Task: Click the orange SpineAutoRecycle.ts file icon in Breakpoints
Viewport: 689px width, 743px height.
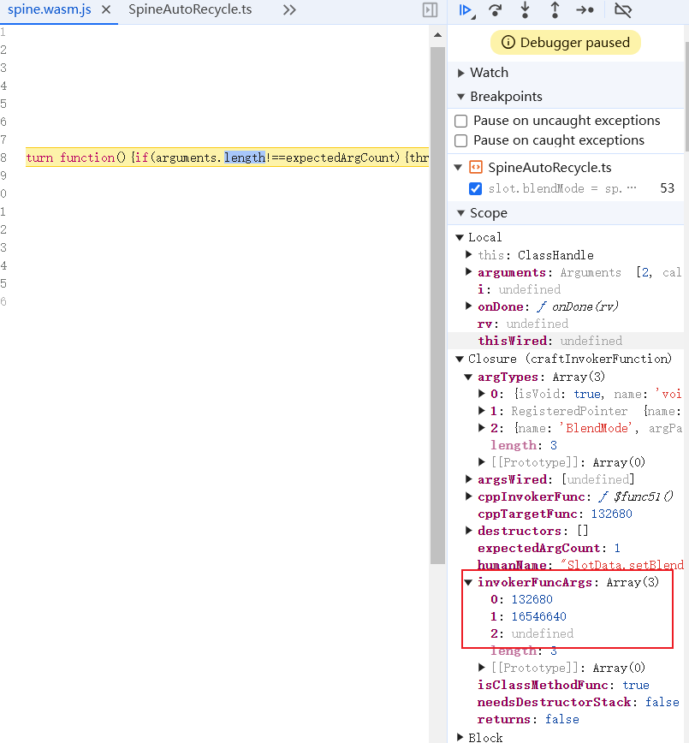Action: (x=475, y=168)
